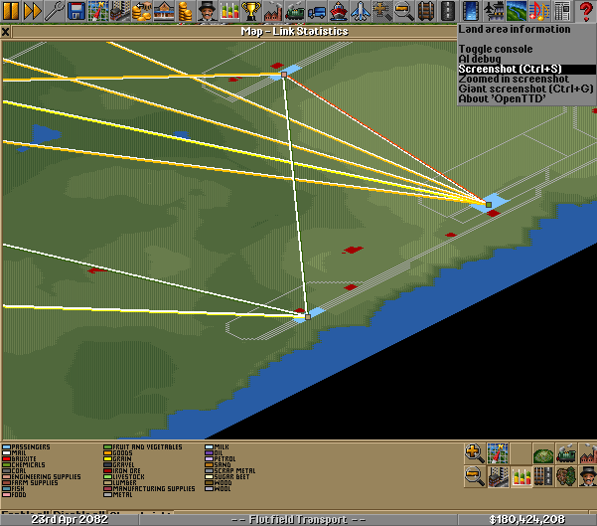The height and width of the screenshot is (526, 597).
Task: Click the 23rd Apr 2082 date
Action: tap(70, 519)
